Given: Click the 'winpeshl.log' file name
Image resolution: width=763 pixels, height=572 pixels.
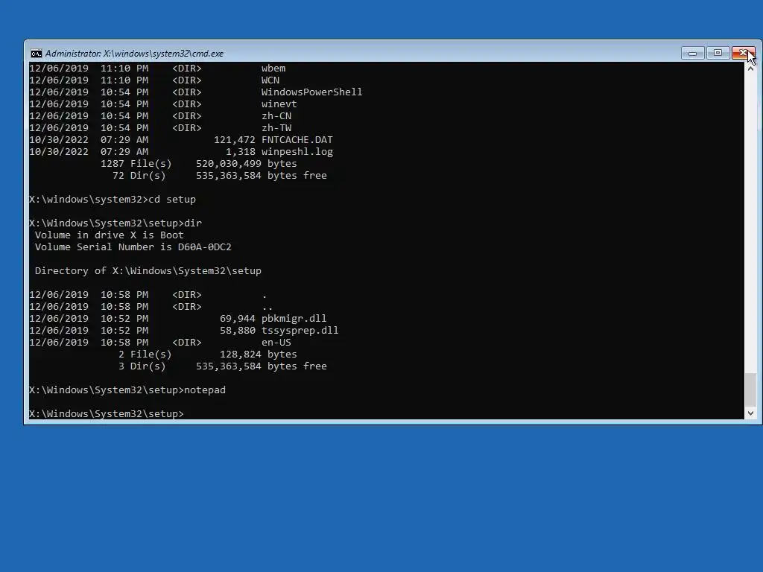Looking at the screenshot, I should 297,152.
